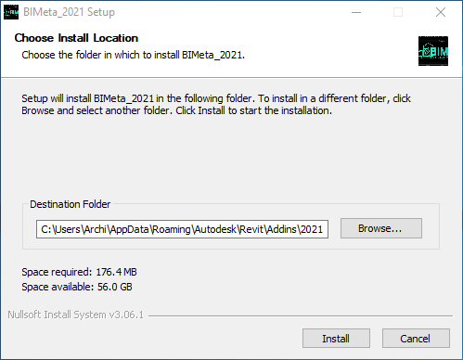The width and height of the screenshot is (463, 360).
Task: Click the Space required 176.4 MB label
Action: (x=79, y=272)
